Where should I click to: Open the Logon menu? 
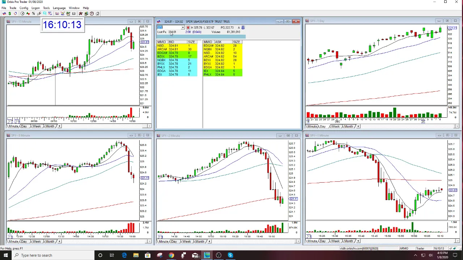35,8
